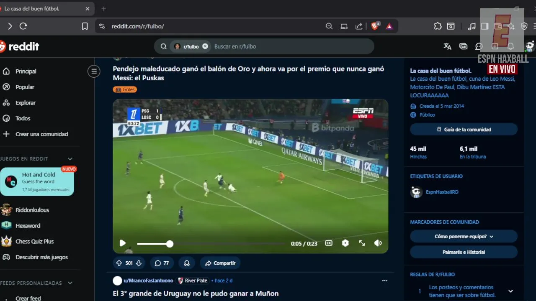Open the Puskas post title
Image resolution: width=536 pixels, height=301 pixels.
pyautogui.click(x=248, y=73)
